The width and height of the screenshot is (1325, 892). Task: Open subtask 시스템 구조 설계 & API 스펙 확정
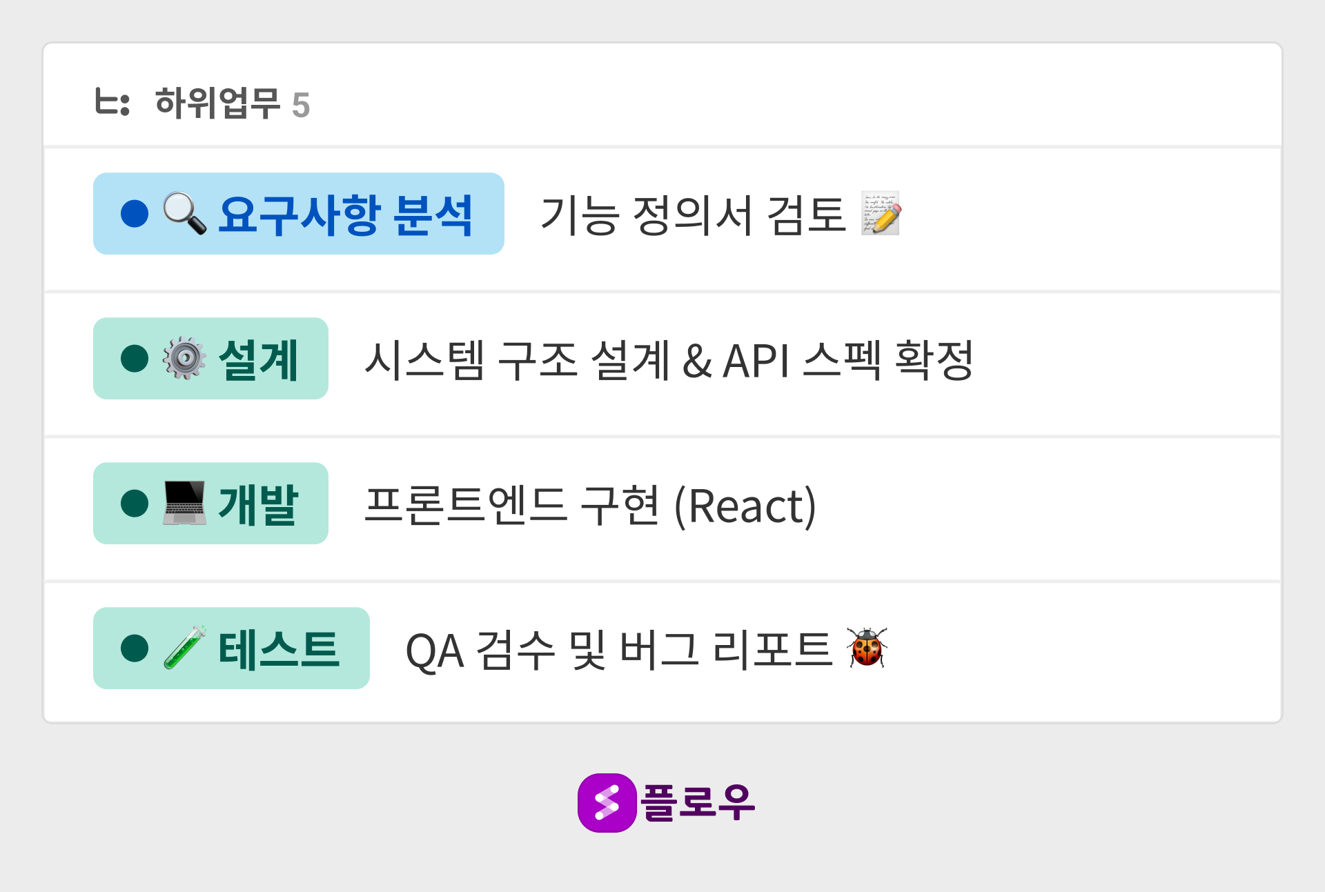point(668,359)
